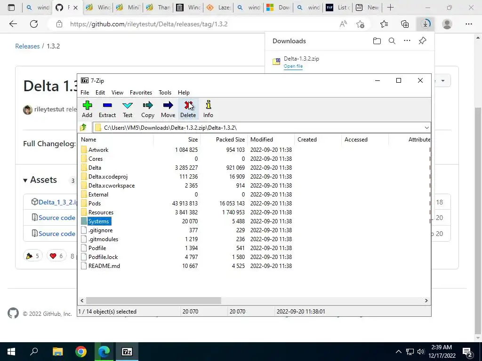This screenshot has width=482, height=361.
Task: Click the Add toolbar icon in 7-Zip
Action: click(87, 109)
